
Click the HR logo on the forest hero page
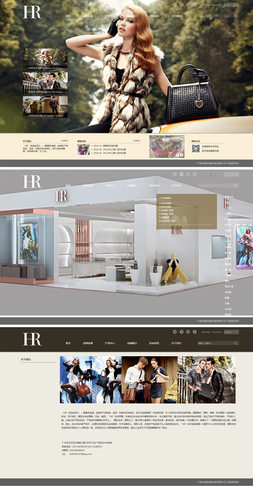click(32, 12)
